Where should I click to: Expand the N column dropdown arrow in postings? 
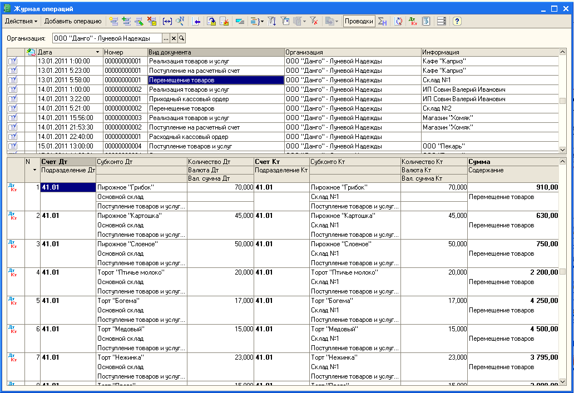coord(35,170)
